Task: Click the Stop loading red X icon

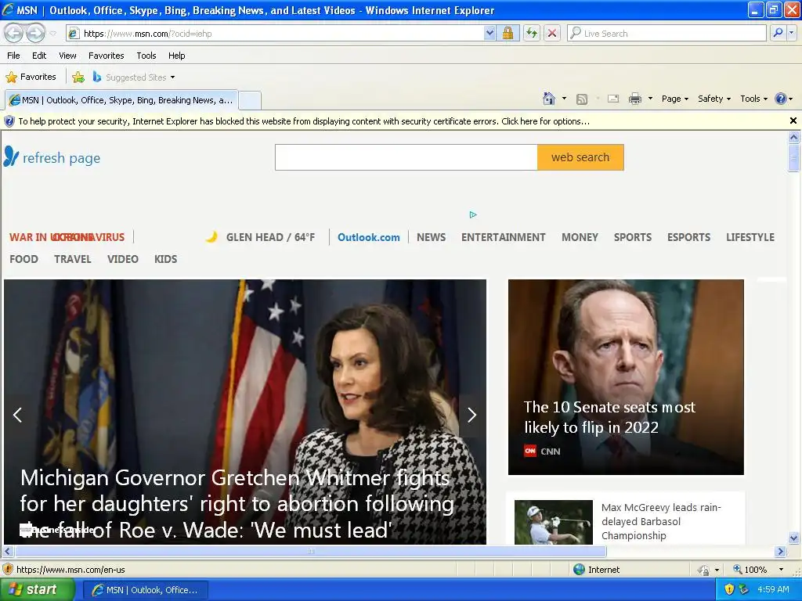Action: 552,34
